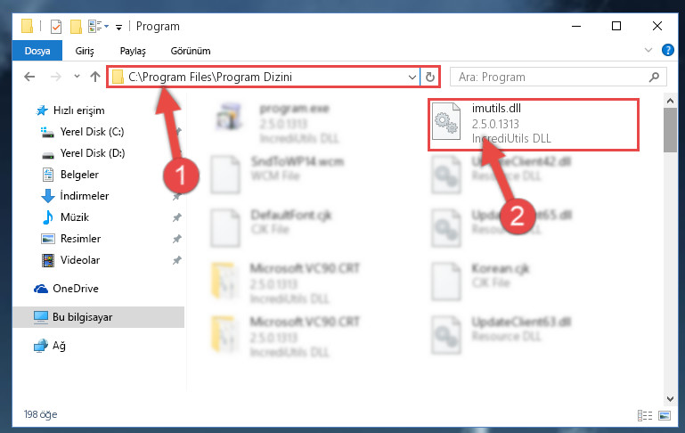The image size is (685, 433).
Task: Open the Görünüm ribbon tab
Action: pos(191,51)
